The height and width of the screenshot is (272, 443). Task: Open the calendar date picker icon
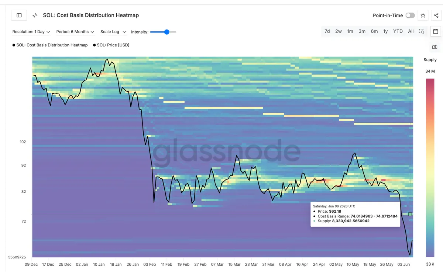coord(436,31)
